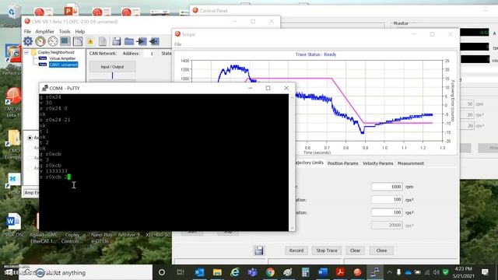Click the first 100 rps² input field

[x=387, y=200]
